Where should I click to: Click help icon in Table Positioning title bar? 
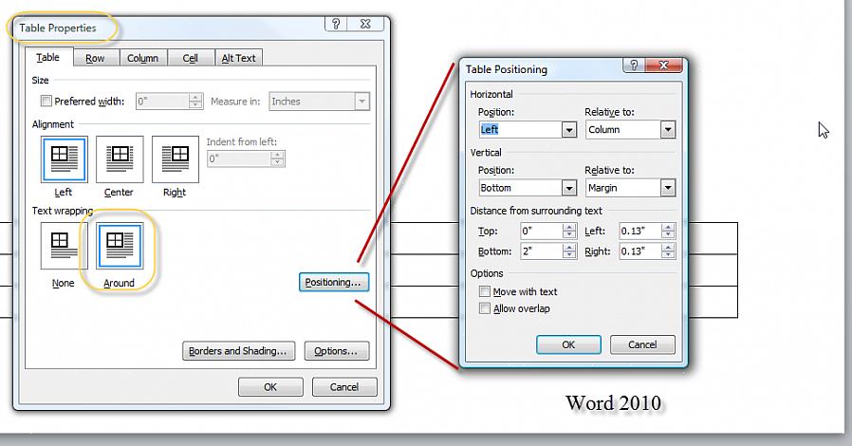click(x=634, y=65)
